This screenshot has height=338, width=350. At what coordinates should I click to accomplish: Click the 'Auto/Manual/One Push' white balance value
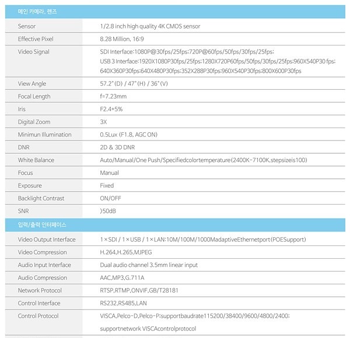point(204,160)
